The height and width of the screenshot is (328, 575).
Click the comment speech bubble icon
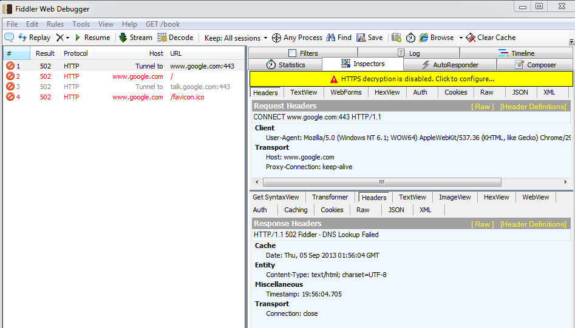click(9, 38)
